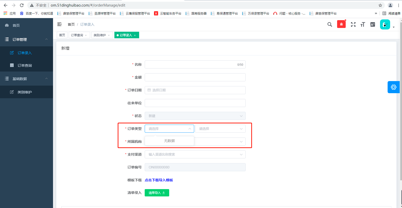Click the address bar URL

click(88, 5)
